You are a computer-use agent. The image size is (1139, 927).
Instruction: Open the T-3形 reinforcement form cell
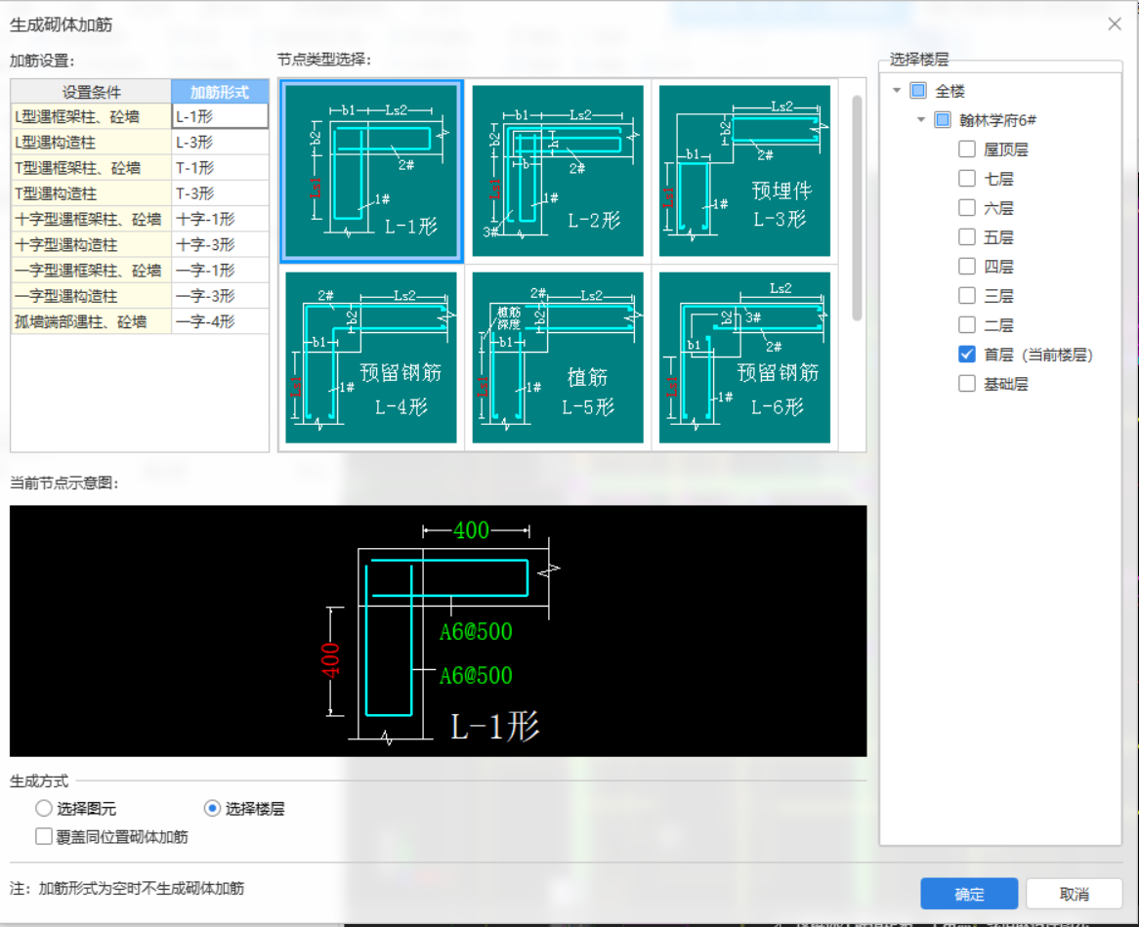pyautogui.click(x=220, y=193)
